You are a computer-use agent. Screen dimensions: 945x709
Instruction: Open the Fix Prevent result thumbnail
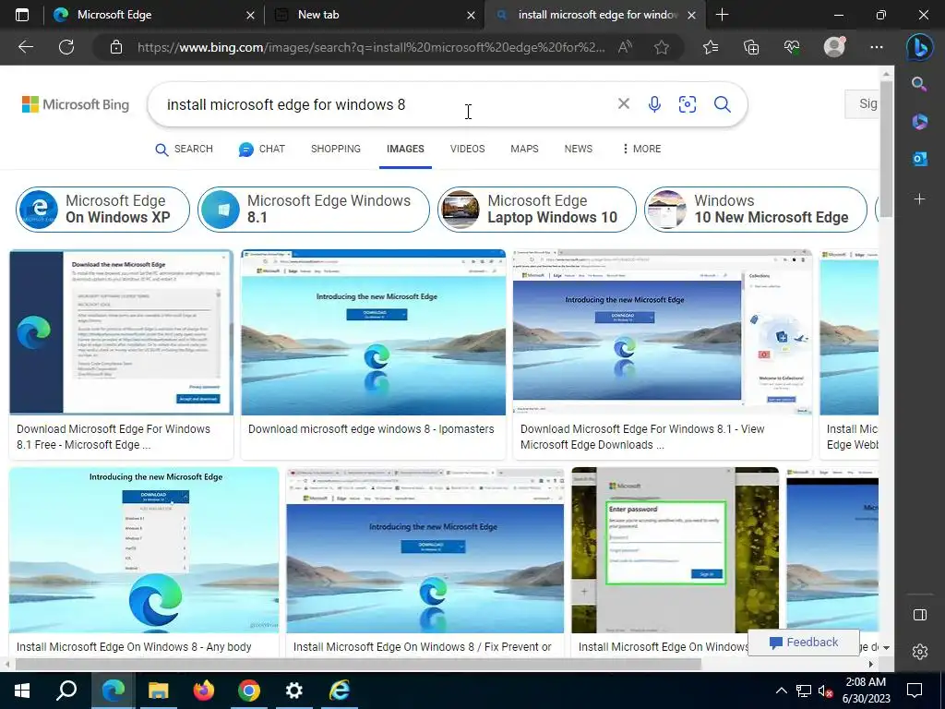coord(425,550)
